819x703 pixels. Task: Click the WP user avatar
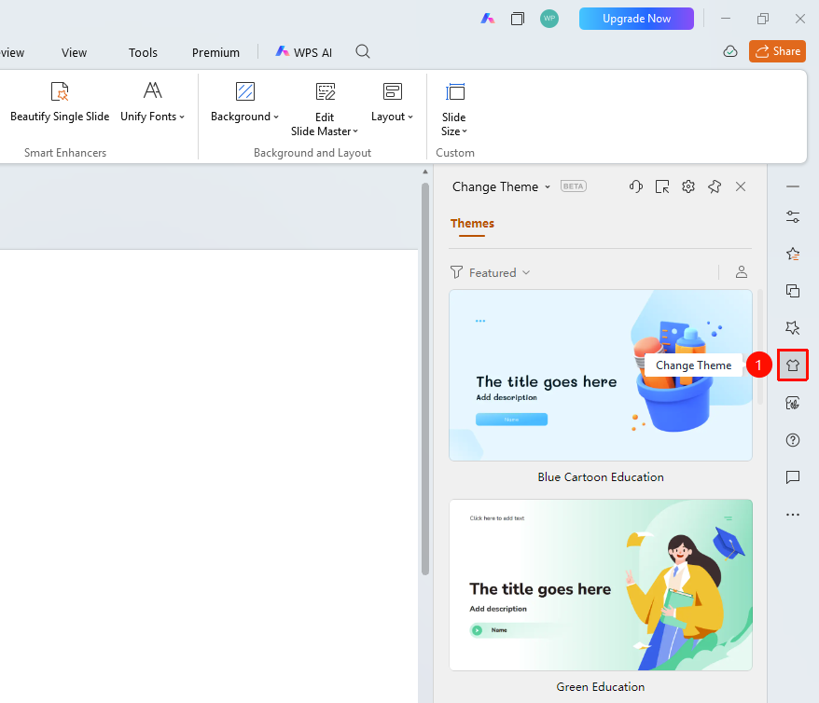[x=549, y=19]
